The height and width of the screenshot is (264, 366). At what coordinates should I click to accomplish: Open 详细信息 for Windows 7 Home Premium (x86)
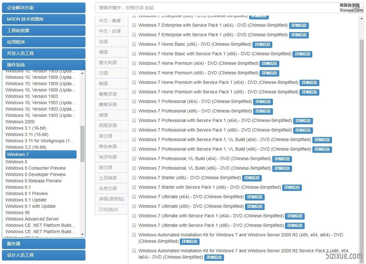pos(269,73)
